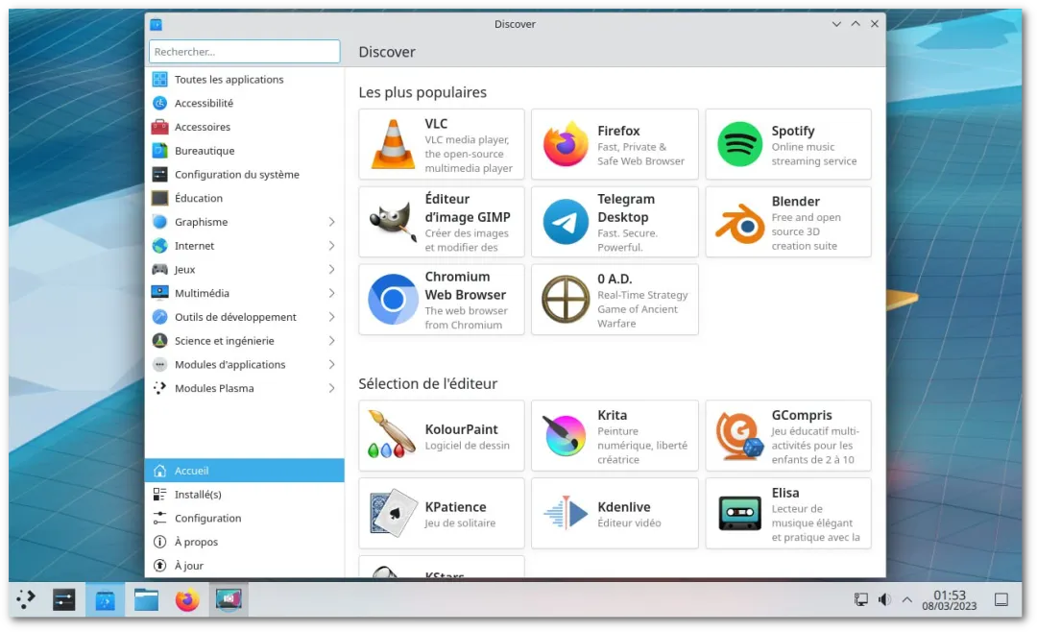Click "Logiciel de dessin" description text
This screenshot has height=632, width=1037.
467,446
